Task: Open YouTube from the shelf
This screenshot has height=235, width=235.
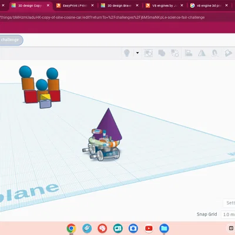Action: tap(149, 228)
